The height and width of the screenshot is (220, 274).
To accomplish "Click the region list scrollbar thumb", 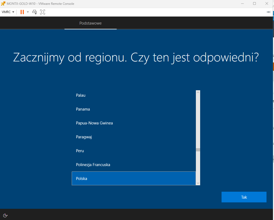I will point(198,150).
